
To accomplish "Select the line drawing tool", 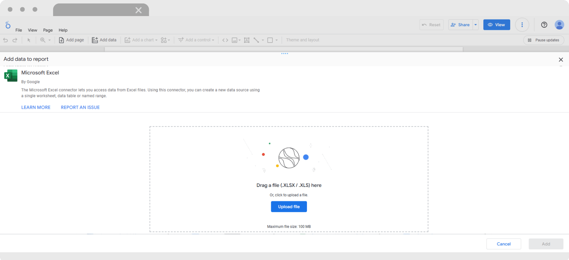I will (256, 40).
